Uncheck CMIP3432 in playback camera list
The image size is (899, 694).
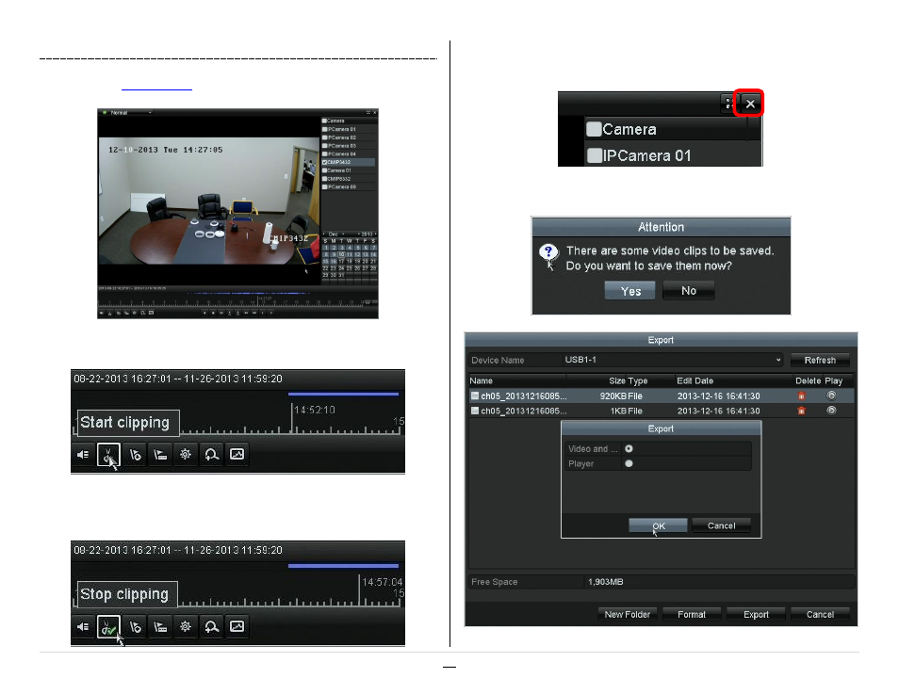point(324,162)
